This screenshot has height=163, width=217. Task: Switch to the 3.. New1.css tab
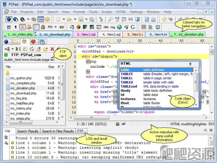[x=85, y=34]
